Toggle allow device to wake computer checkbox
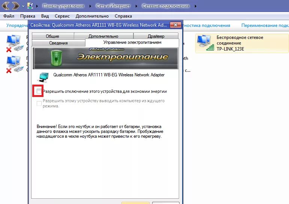The image size is (289, 204). (x=39, y=103)
